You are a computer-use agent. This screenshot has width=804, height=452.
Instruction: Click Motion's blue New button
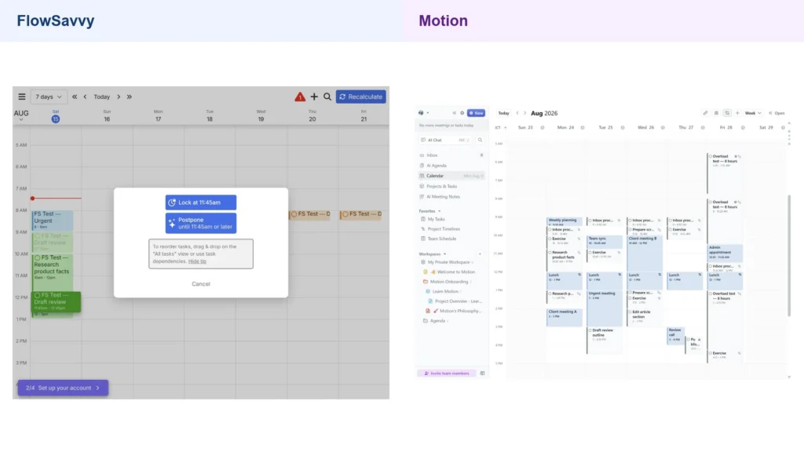coord(476,113)
